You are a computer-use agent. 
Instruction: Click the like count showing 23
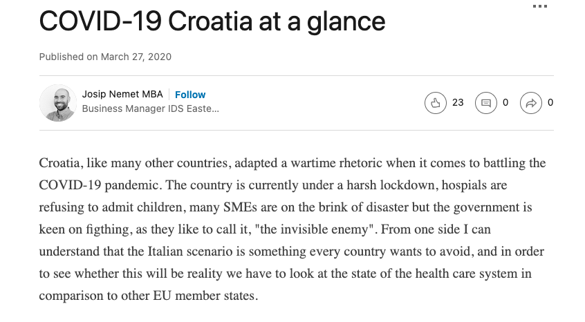pyautogui.click(x=458, y=102)
